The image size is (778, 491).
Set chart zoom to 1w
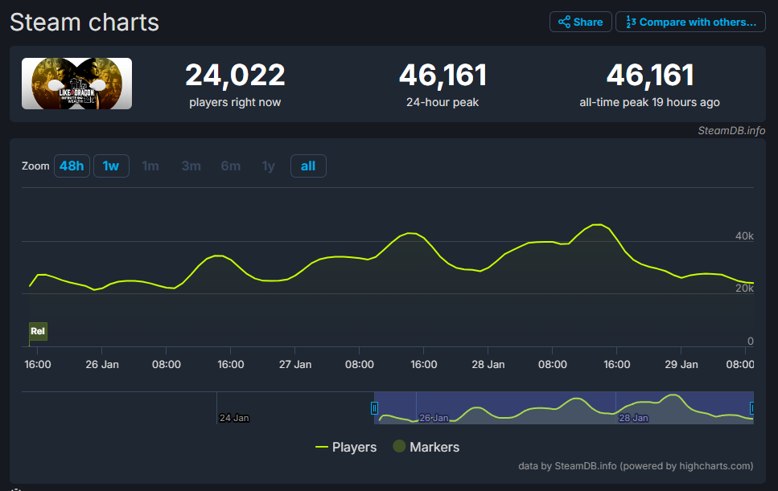111,166
